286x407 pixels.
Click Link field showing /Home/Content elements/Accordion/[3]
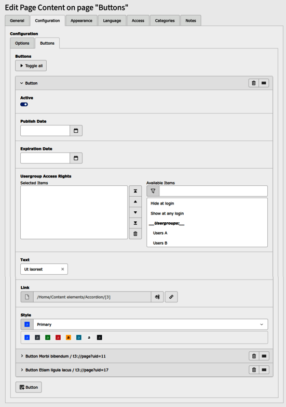point(92,297)
